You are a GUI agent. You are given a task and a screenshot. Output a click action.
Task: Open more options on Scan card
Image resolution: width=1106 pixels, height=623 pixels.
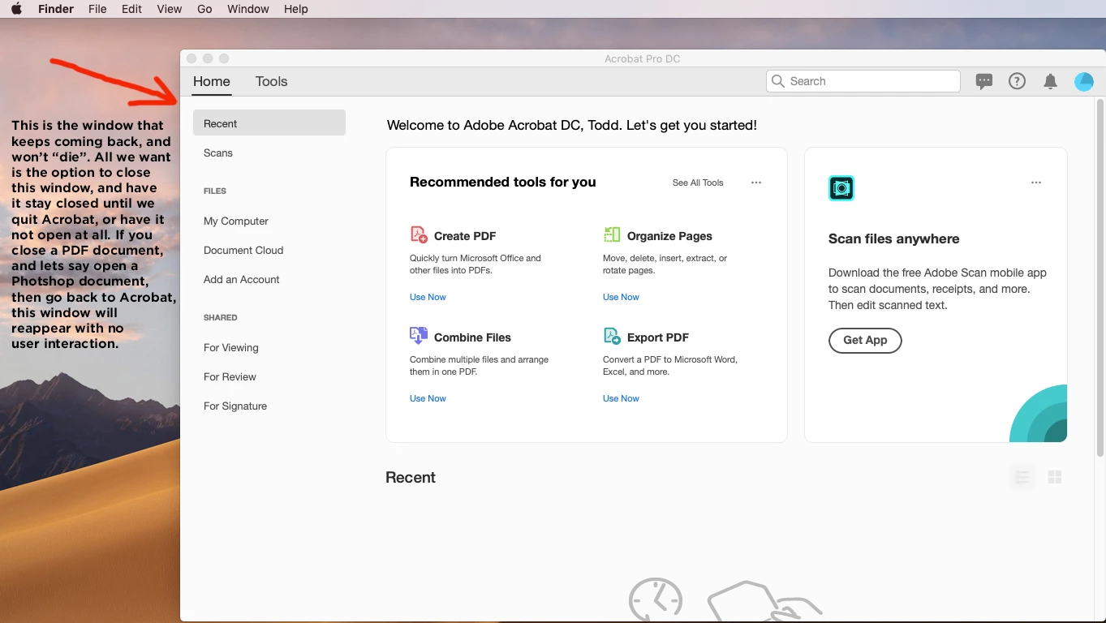coord(1036,183)
